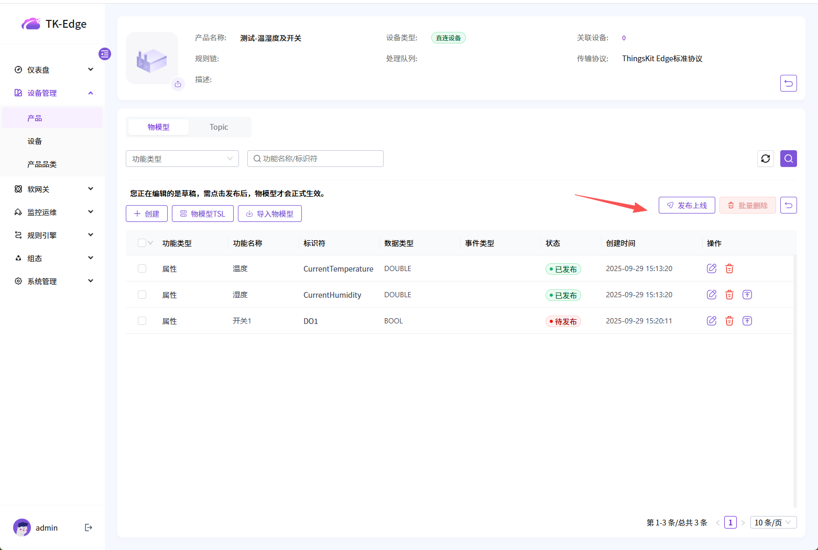Toggle the select-all header checkbox
Viewport: 818px width, 550px height.
[141, 243]
